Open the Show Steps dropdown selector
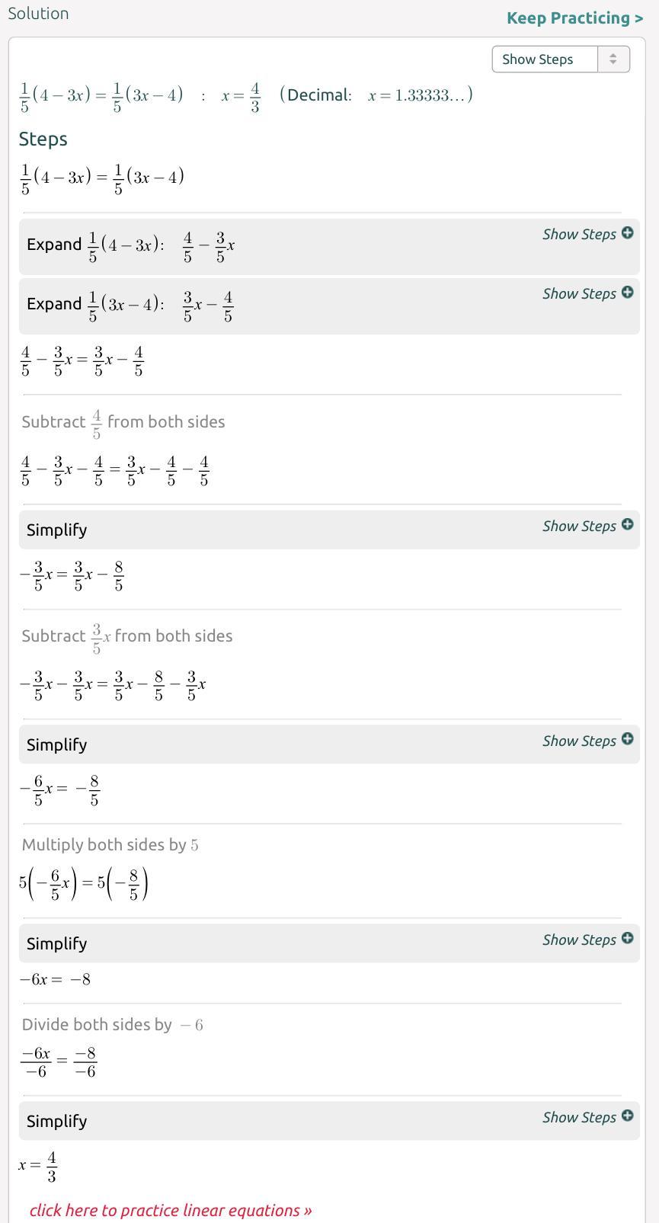This screenshot has width=659, height=1223. click(561, 59)
